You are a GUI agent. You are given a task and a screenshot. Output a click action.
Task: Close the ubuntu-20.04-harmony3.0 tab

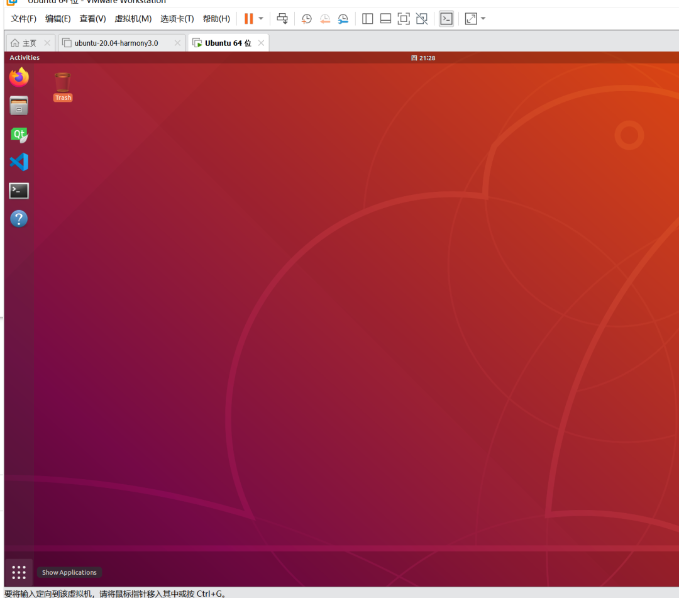point(177,43)
